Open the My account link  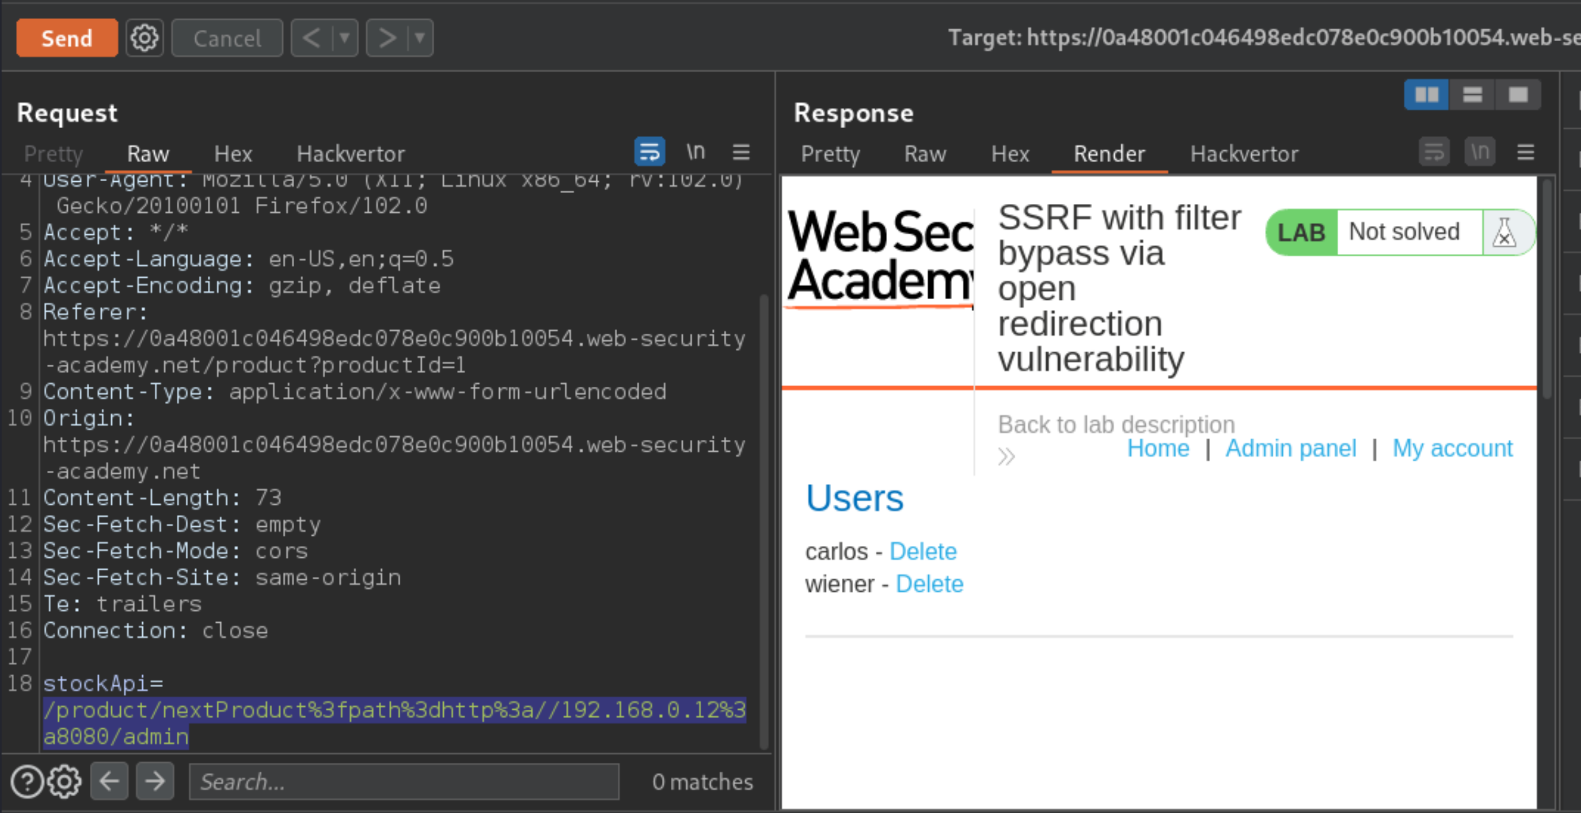click(1452, 448)
